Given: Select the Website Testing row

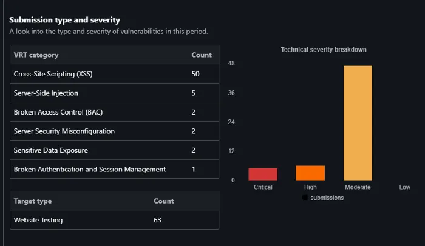Looking at the screenshot, I should coord(114,220).
